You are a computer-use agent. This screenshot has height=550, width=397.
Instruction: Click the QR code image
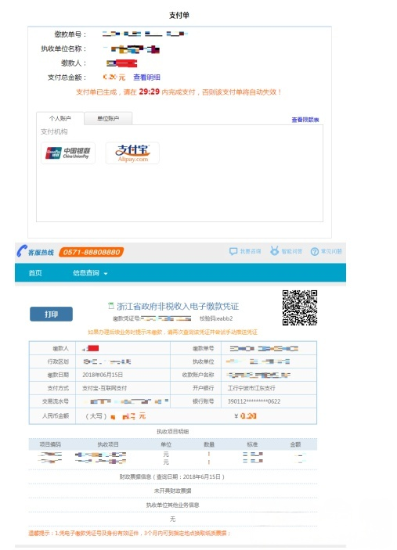[300, 307]
